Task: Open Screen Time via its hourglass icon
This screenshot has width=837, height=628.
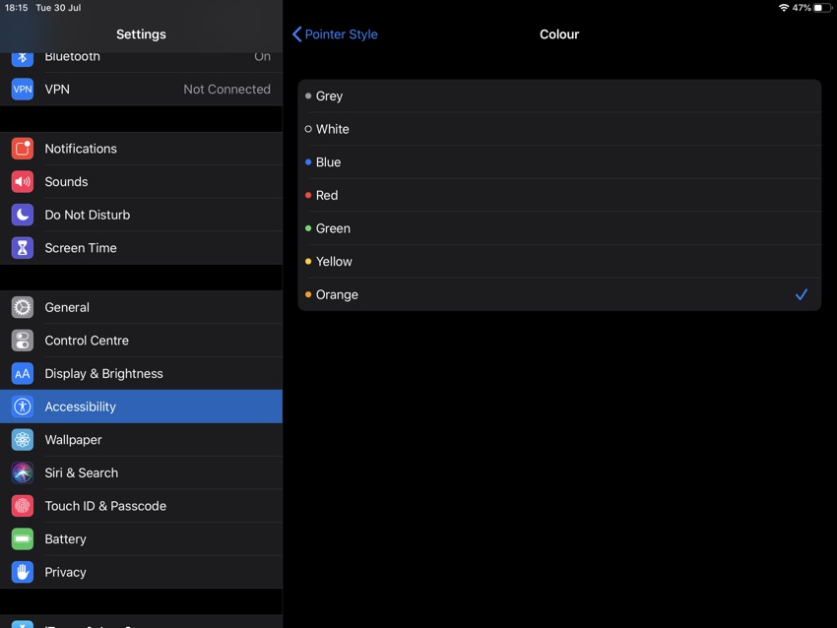Action: click(23, 247)
